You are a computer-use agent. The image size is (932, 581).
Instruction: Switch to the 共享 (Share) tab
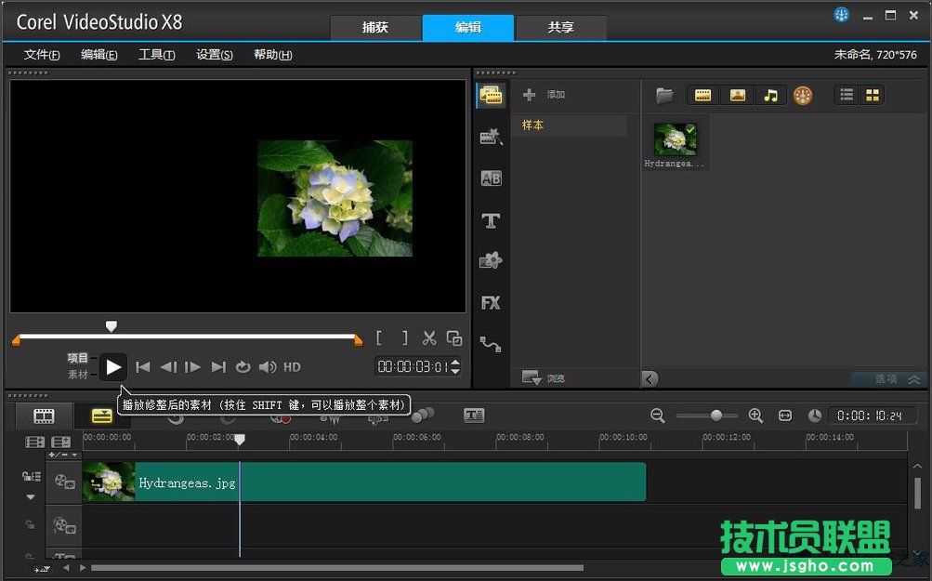point(560,28)
